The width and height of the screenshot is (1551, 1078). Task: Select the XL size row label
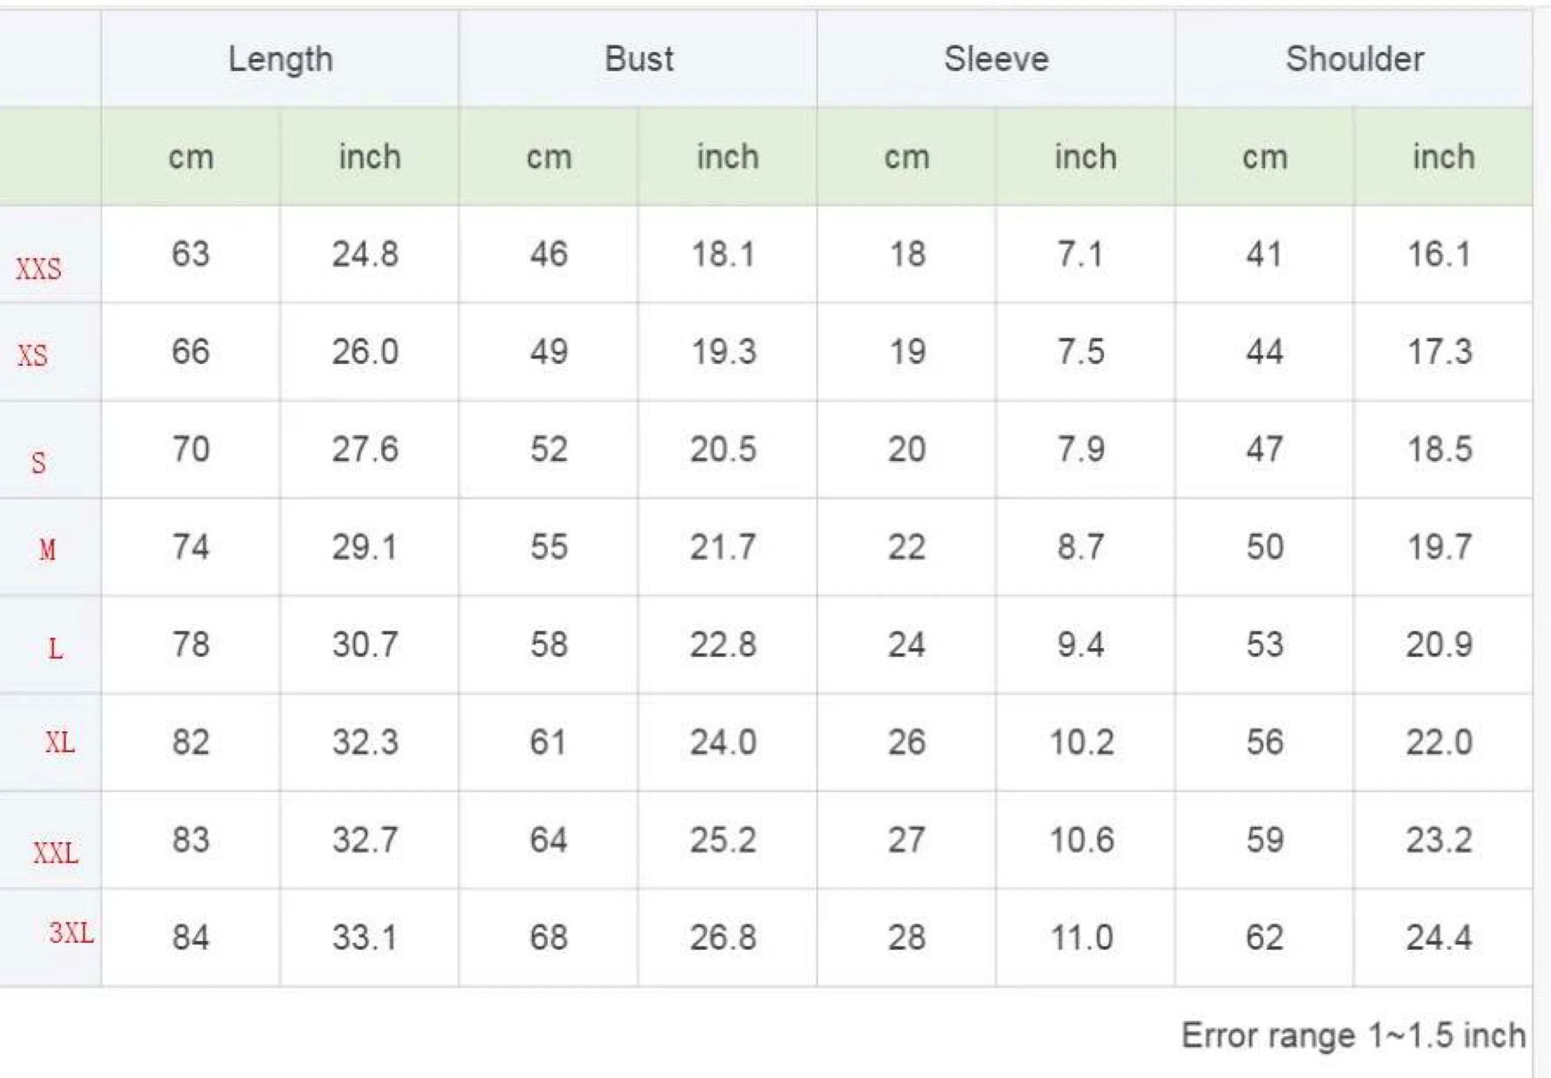(60, 742)
